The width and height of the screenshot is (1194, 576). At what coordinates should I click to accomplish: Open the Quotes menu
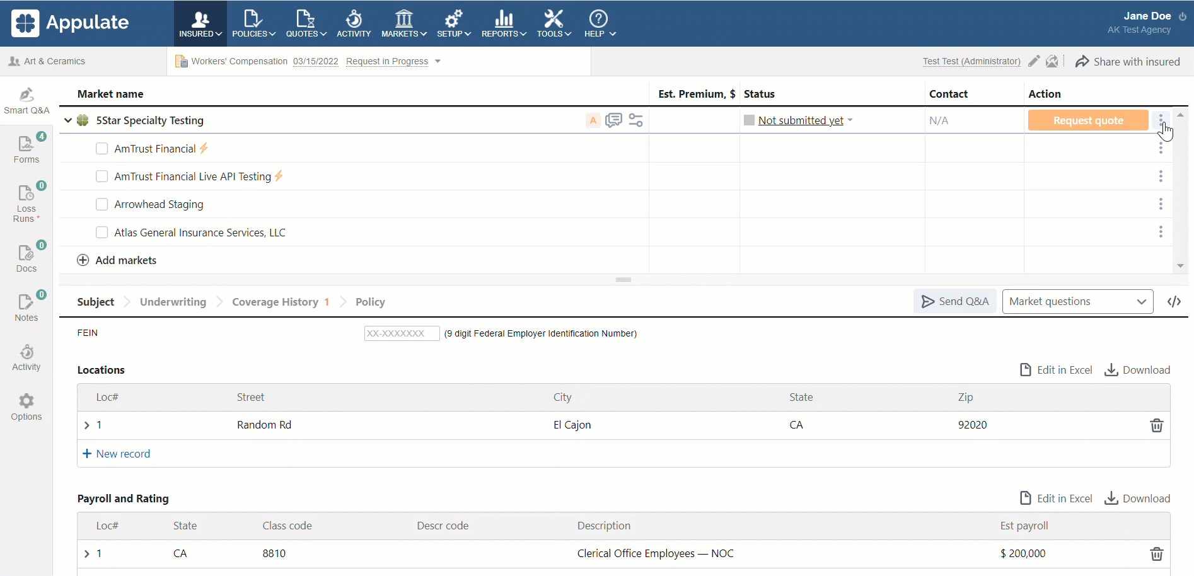306,24
